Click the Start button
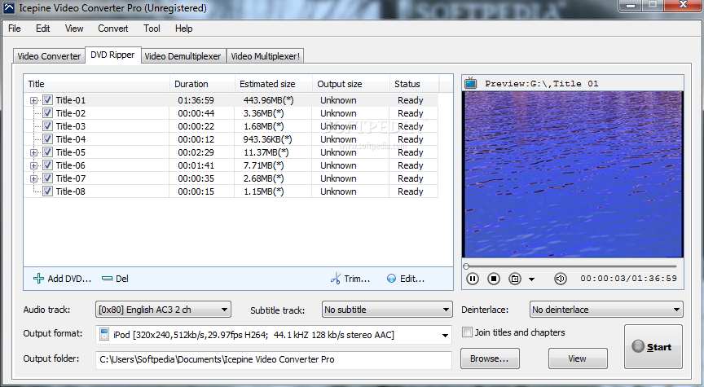 pos(653,346)
